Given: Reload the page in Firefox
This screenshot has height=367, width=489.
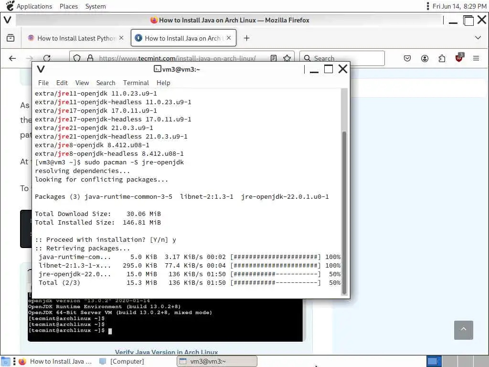Looking at the screenshot, I should click(x=47, y=58).
